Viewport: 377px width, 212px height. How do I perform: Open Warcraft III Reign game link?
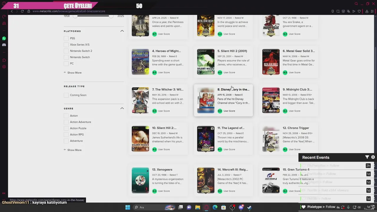pos(233,170)
